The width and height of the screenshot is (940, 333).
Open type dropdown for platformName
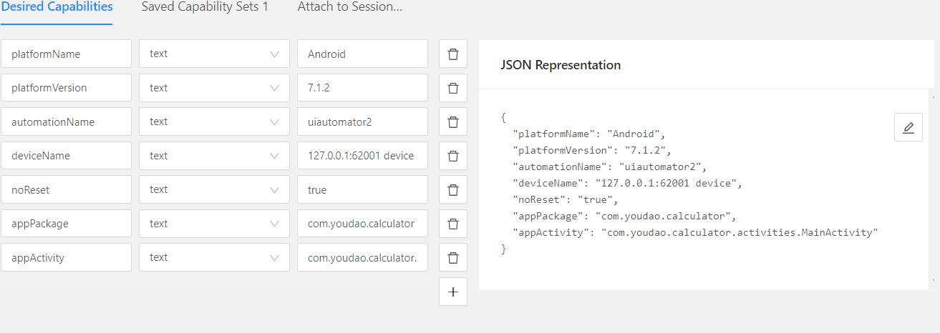[x=214, y=54]
